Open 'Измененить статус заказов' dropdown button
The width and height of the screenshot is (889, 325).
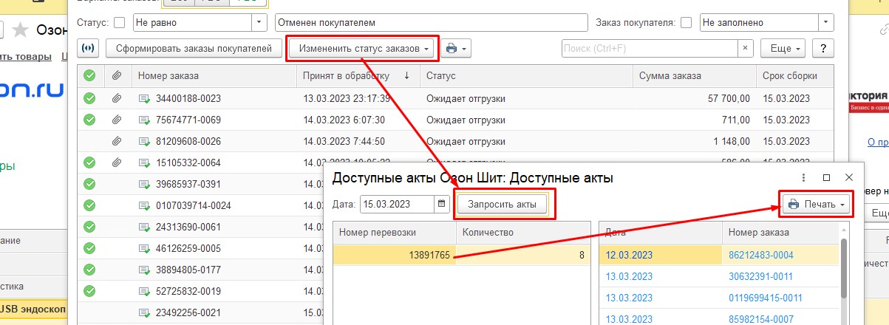[x=363, y=49]
